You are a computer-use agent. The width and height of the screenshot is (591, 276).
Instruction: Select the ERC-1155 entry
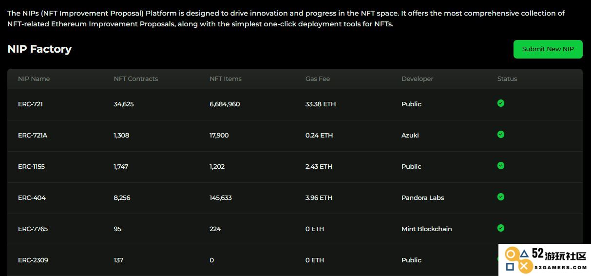point(295,167)
